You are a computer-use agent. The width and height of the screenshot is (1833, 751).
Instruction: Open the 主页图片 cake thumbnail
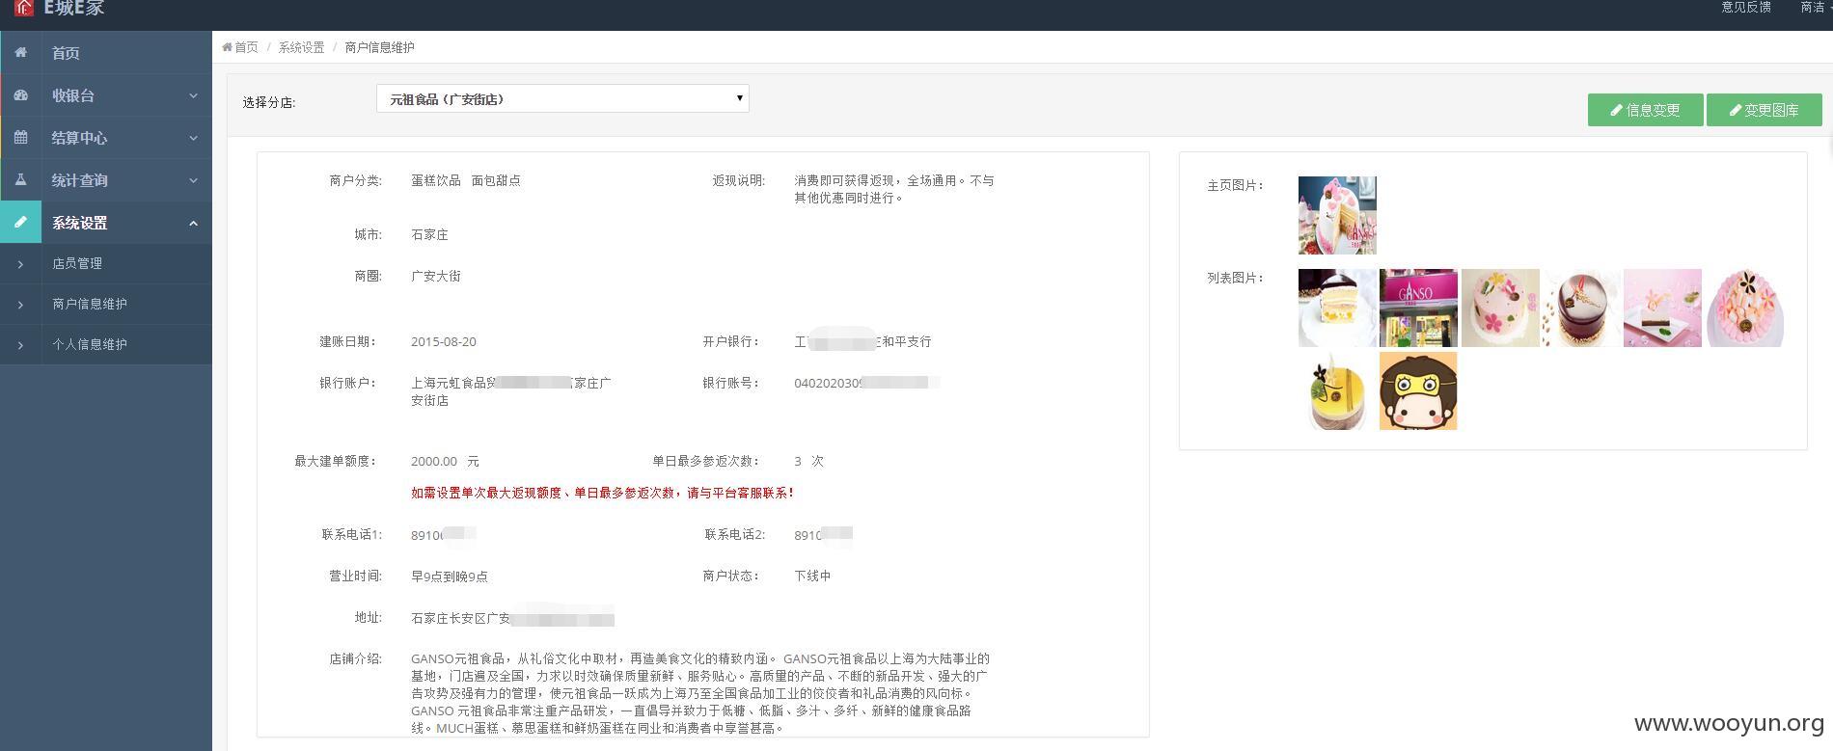pos(1337,215)
